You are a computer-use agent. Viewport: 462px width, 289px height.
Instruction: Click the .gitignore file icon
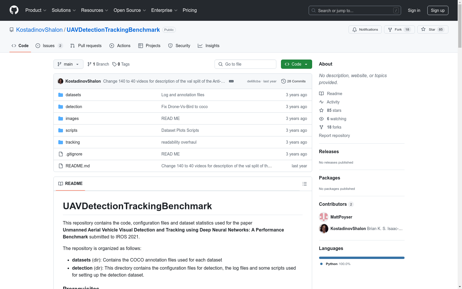[61, 154]
